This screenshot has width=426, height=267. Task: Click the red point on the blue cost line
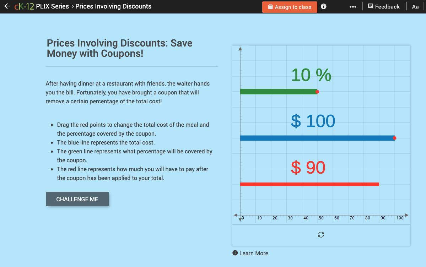coord(394,138)
